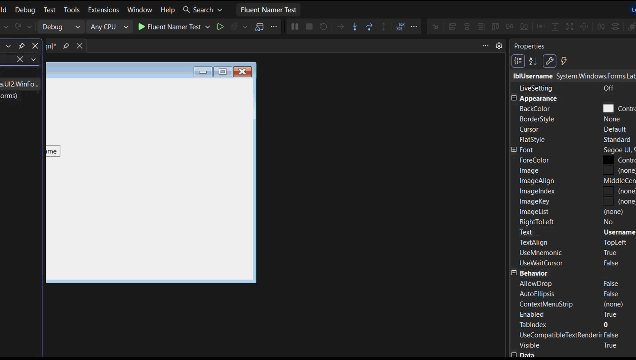
Task: Select the BorderStyle property row
Action: (574, 119)
